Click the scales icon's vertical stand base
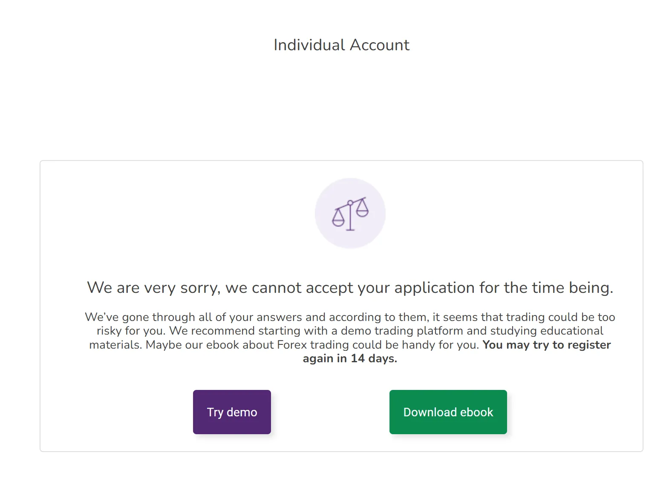Viewport: 669px width, 484px height. click(x=350, y=229)
